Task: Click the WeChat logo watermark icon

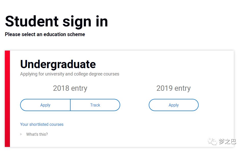Action: 212,141
